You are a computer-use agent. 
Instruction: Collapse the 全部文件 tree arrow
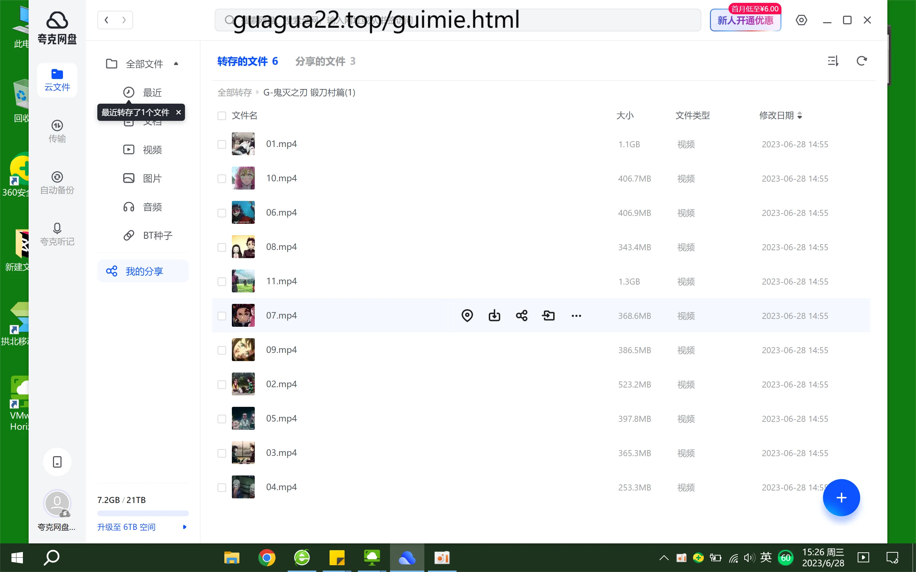point(176,64)
